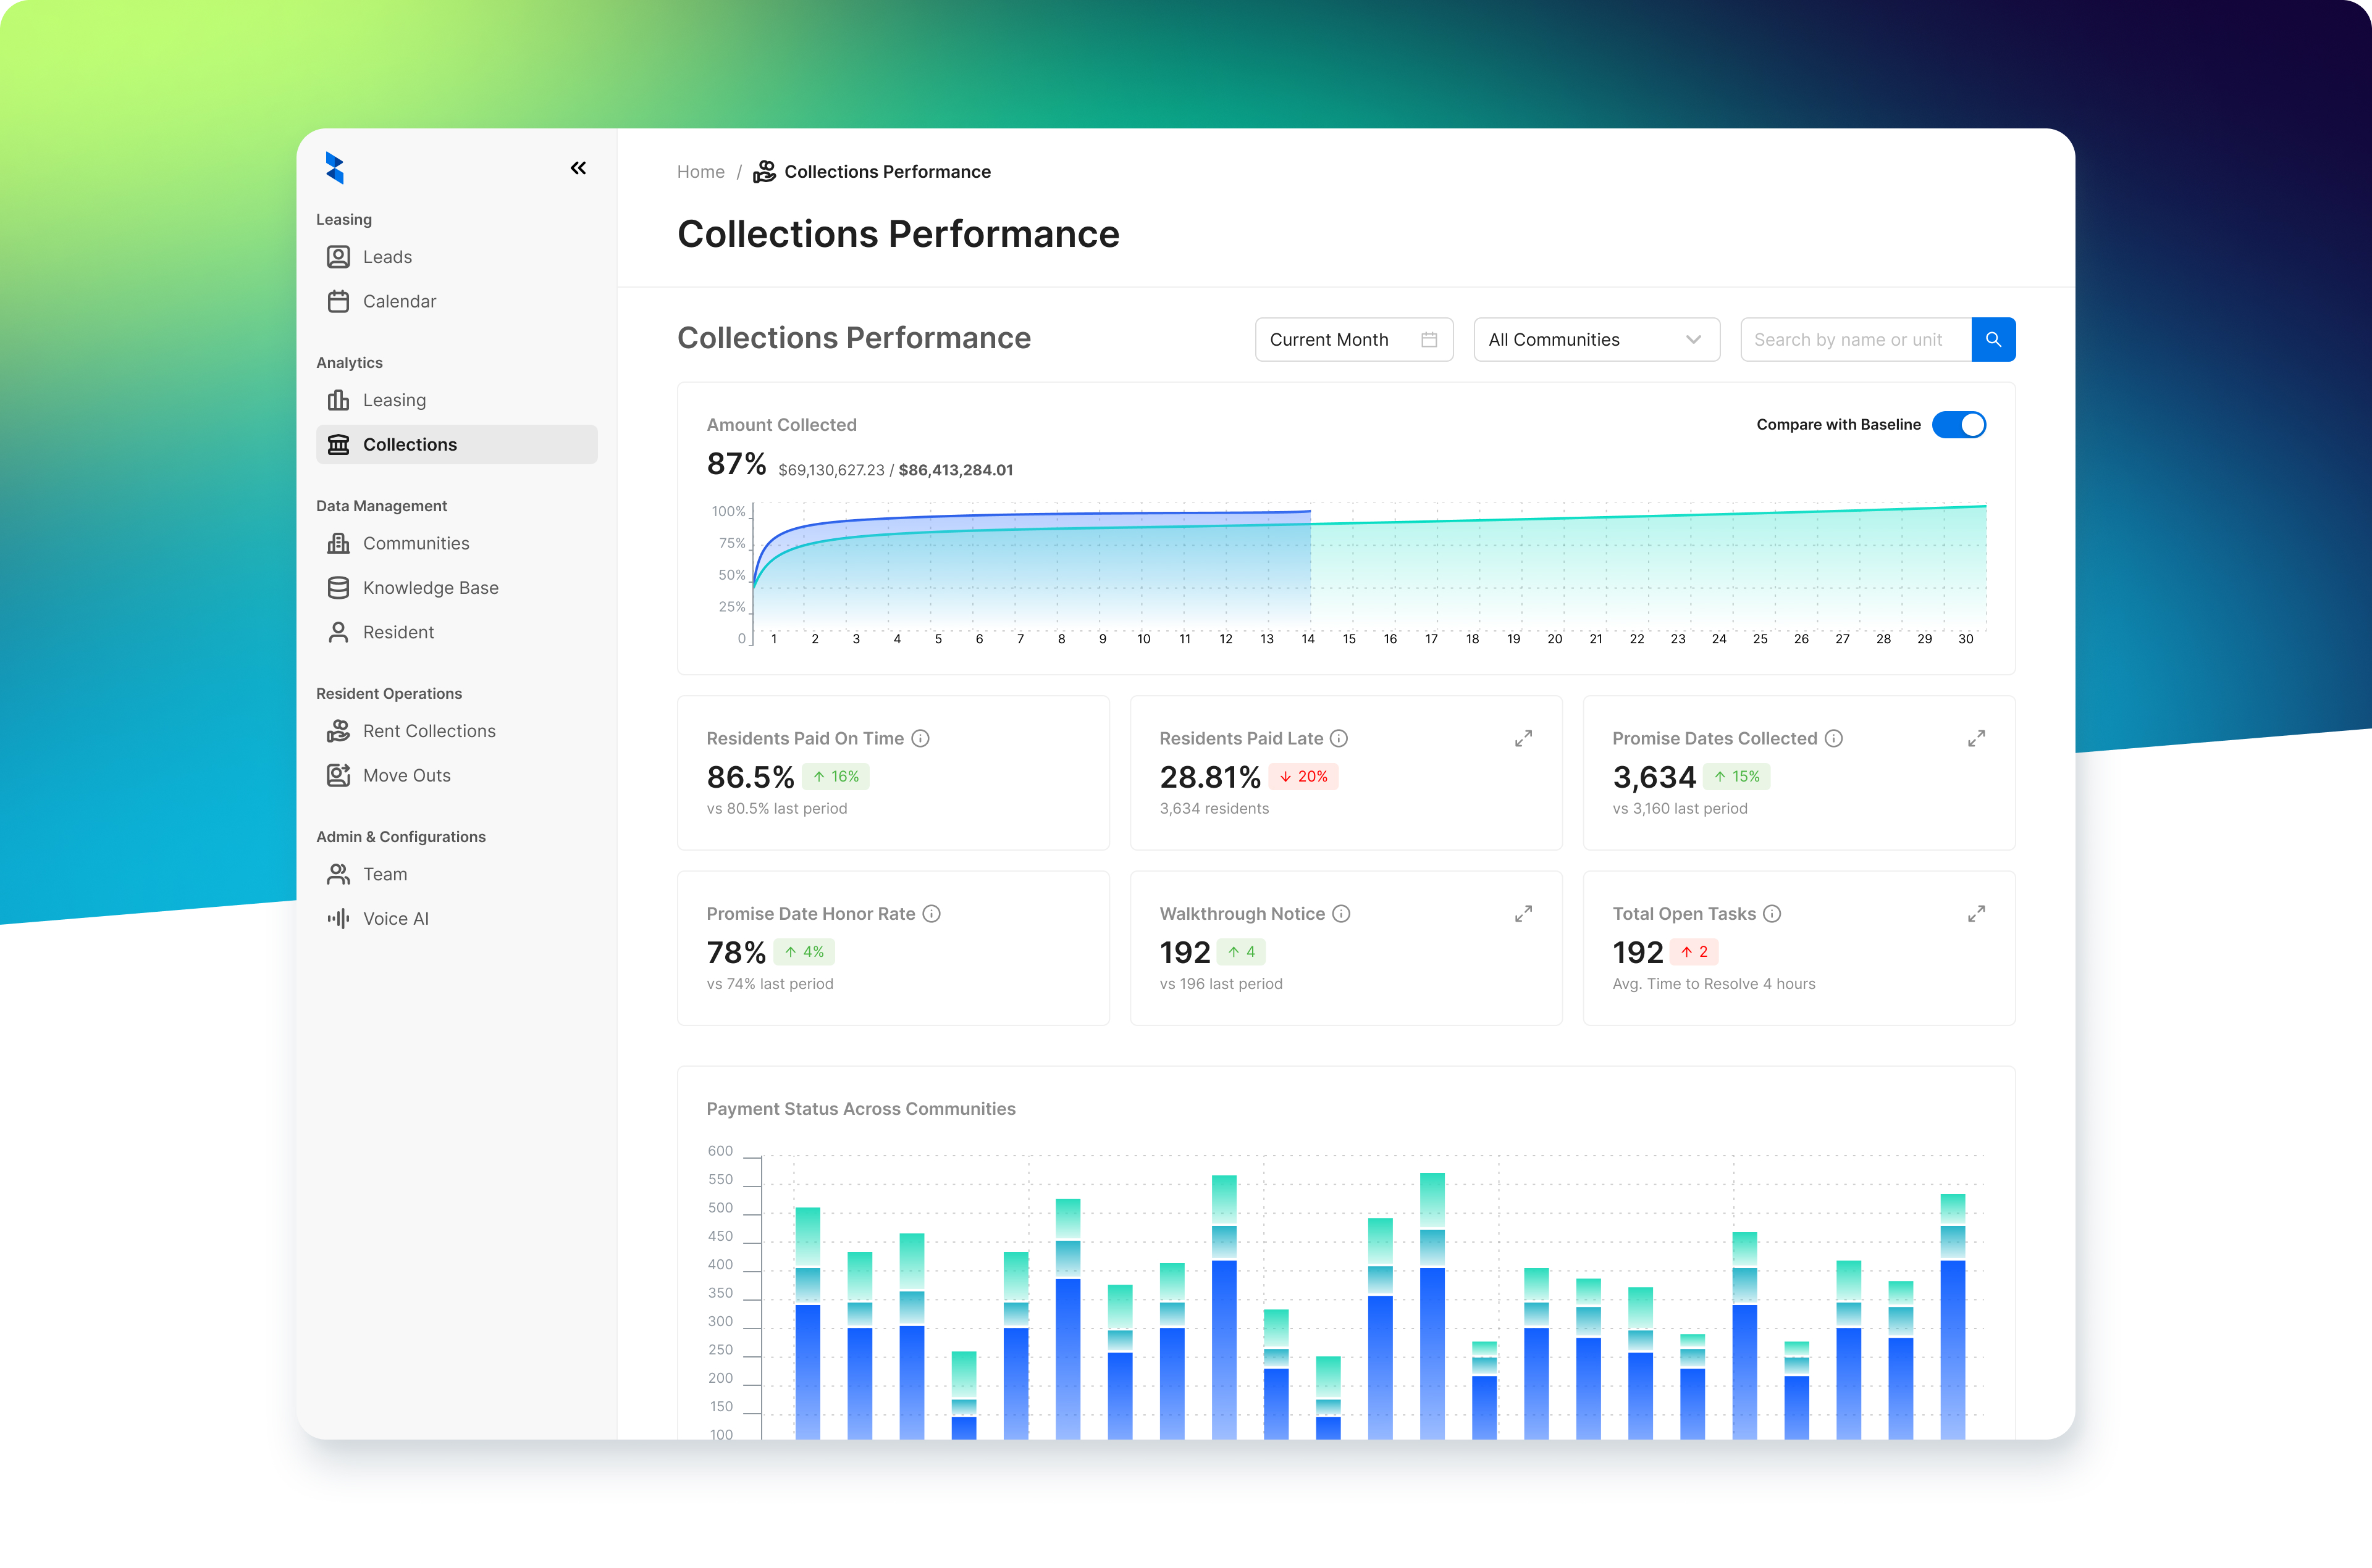2372x1568 pixels.
Task: Expand the Walkthrough Notice card
Action: coord(1523,913)
